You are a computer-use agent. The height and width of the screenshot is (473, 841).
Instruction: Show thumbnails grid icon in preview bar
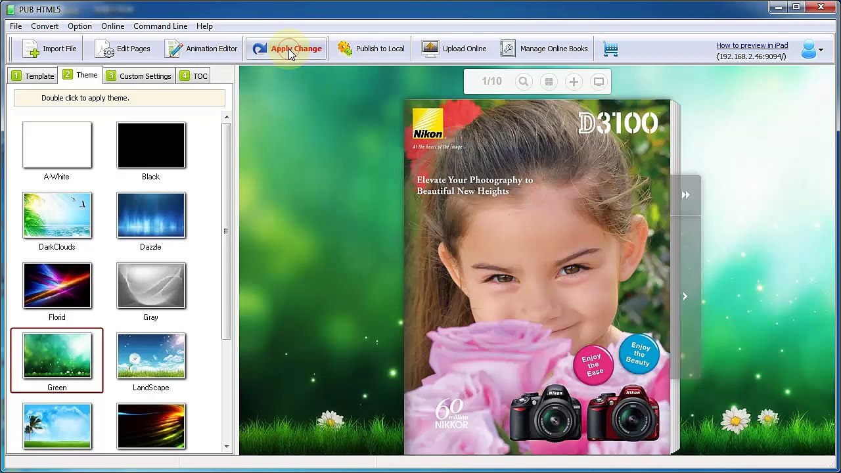click(x=549, y=81)
